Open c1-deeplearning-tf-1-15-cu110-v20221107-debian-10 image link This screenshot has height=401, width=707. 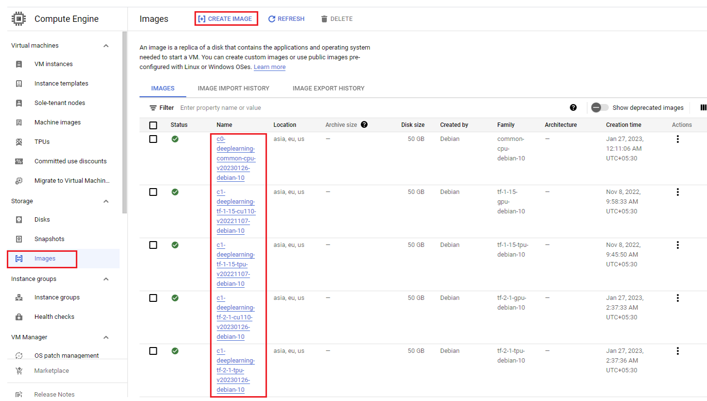click(236, 211)
